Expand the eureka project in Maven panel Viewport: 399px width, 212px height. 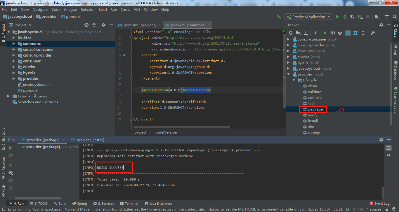tap(288, 57)
